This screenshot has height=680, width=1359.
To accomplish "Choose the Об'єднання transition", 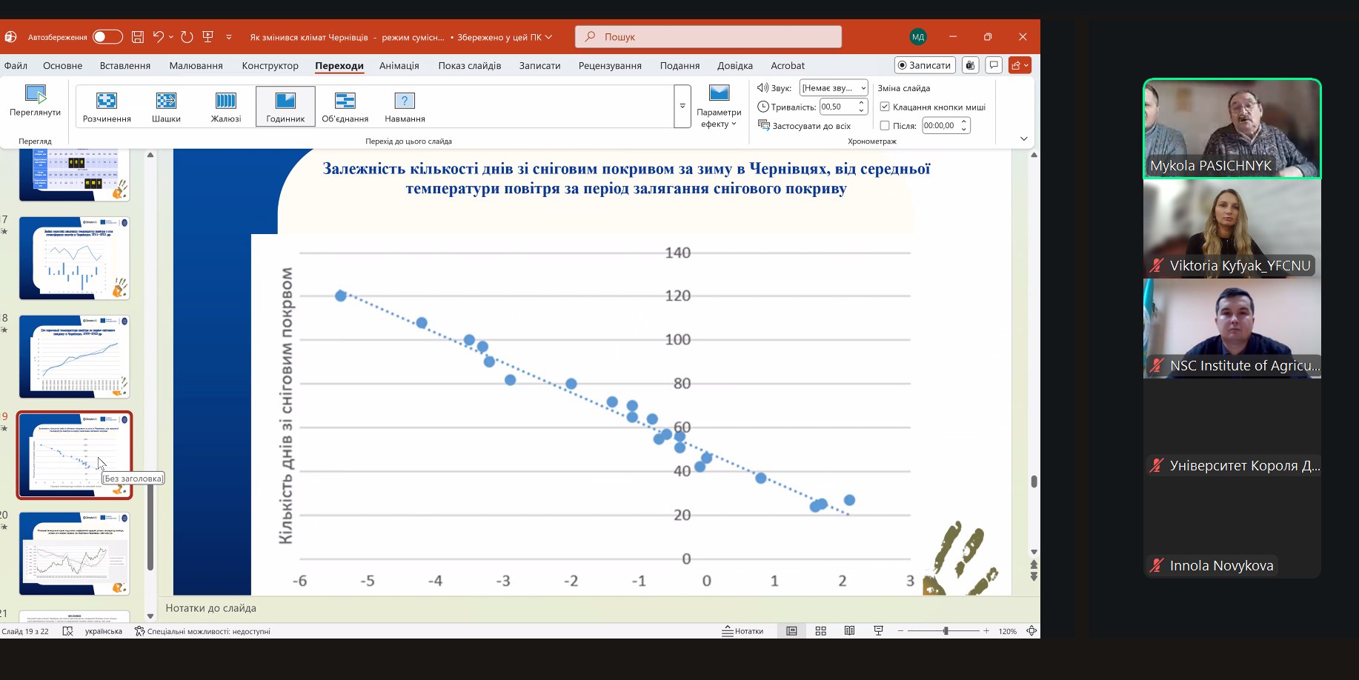I will 345,106.
